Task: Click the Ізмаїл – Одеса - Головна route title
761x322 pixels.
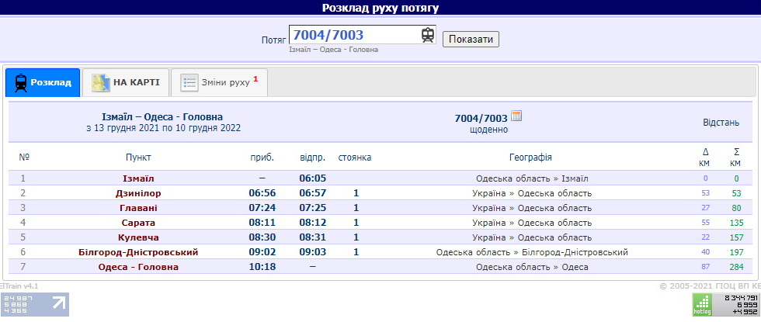Action: click(162, 117)
